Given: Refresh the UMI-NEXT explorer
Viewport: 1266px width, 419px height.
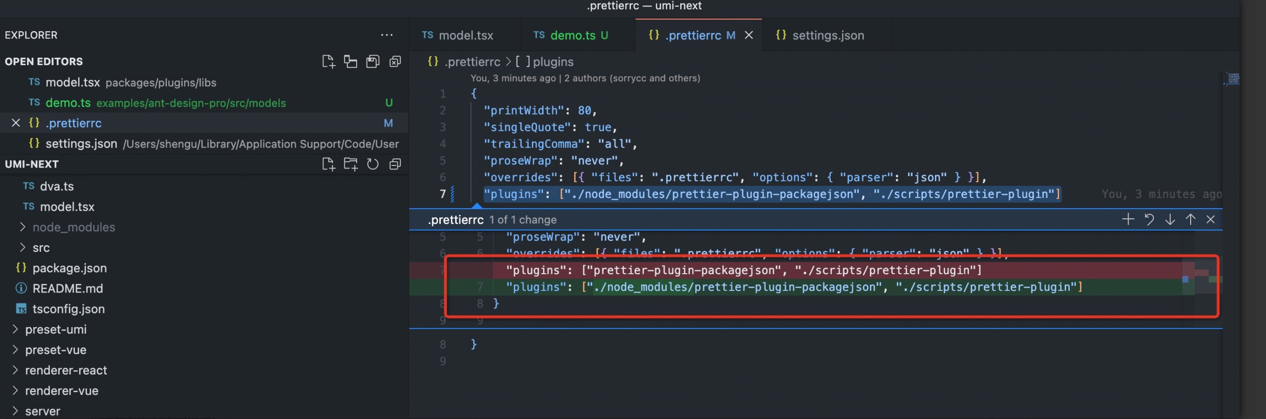Looking at the screenshot, I should 373,164.
